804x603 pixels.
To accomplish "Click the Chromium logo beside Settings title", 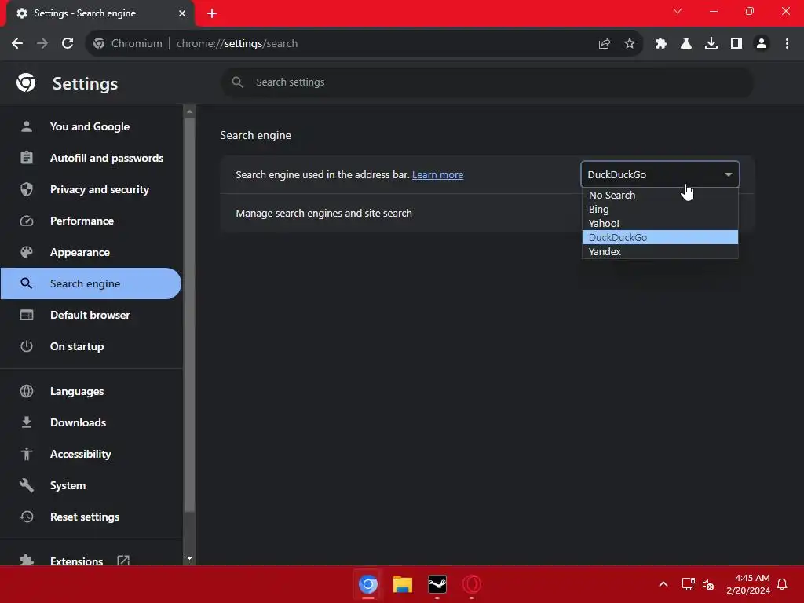I will 26,82.
